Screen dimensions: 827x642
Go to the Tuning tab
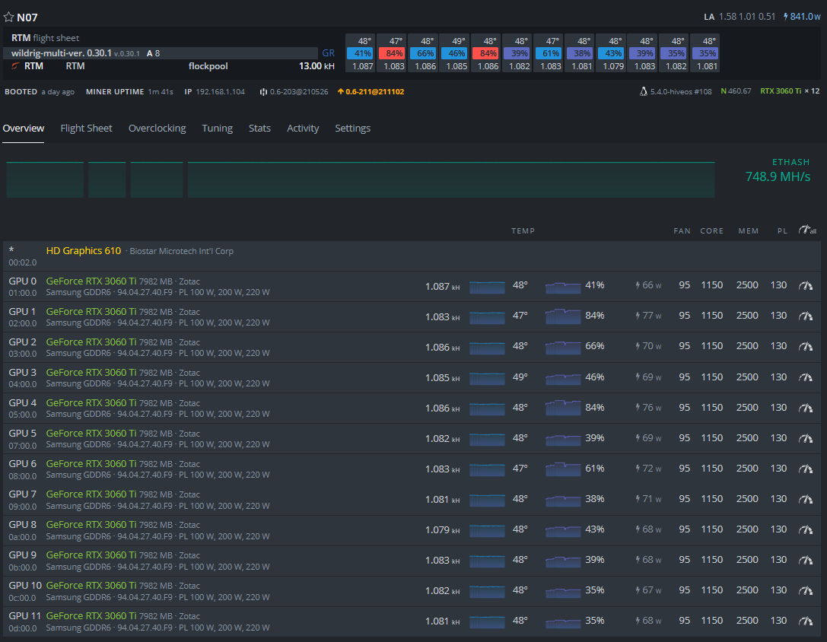tap(218, 129)
